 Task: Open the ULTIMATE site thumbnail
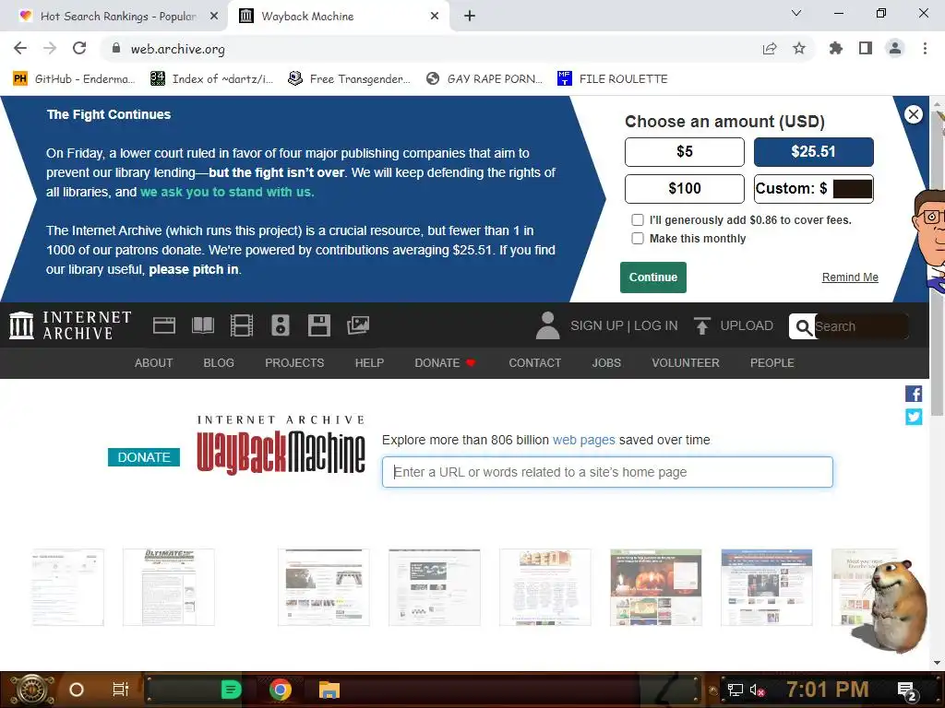point(169,587)
